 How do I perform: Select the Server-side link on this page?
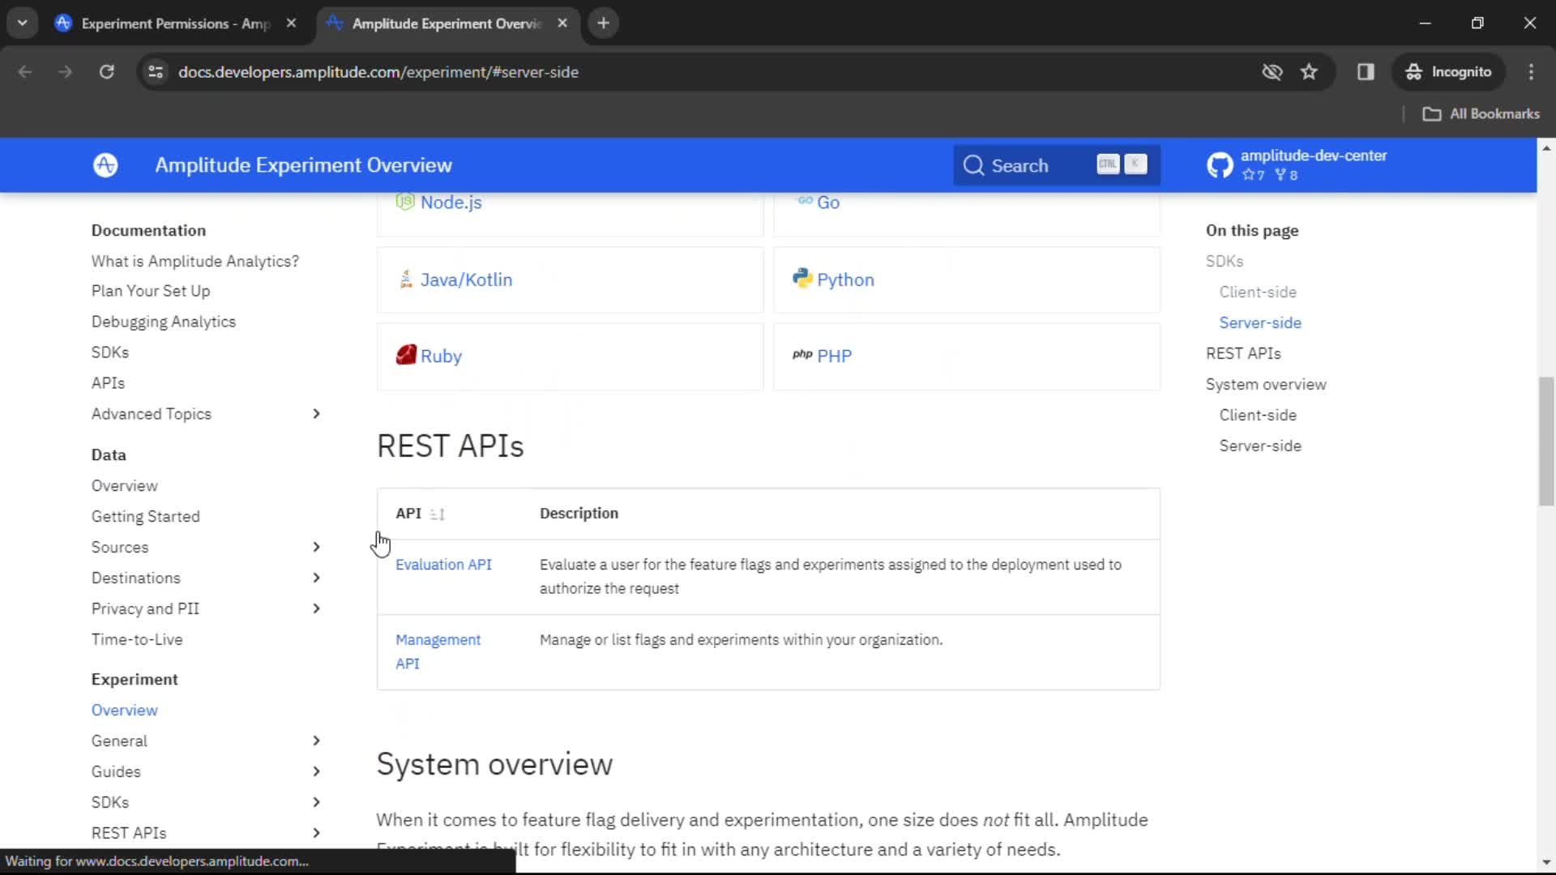pos(1261,322)
